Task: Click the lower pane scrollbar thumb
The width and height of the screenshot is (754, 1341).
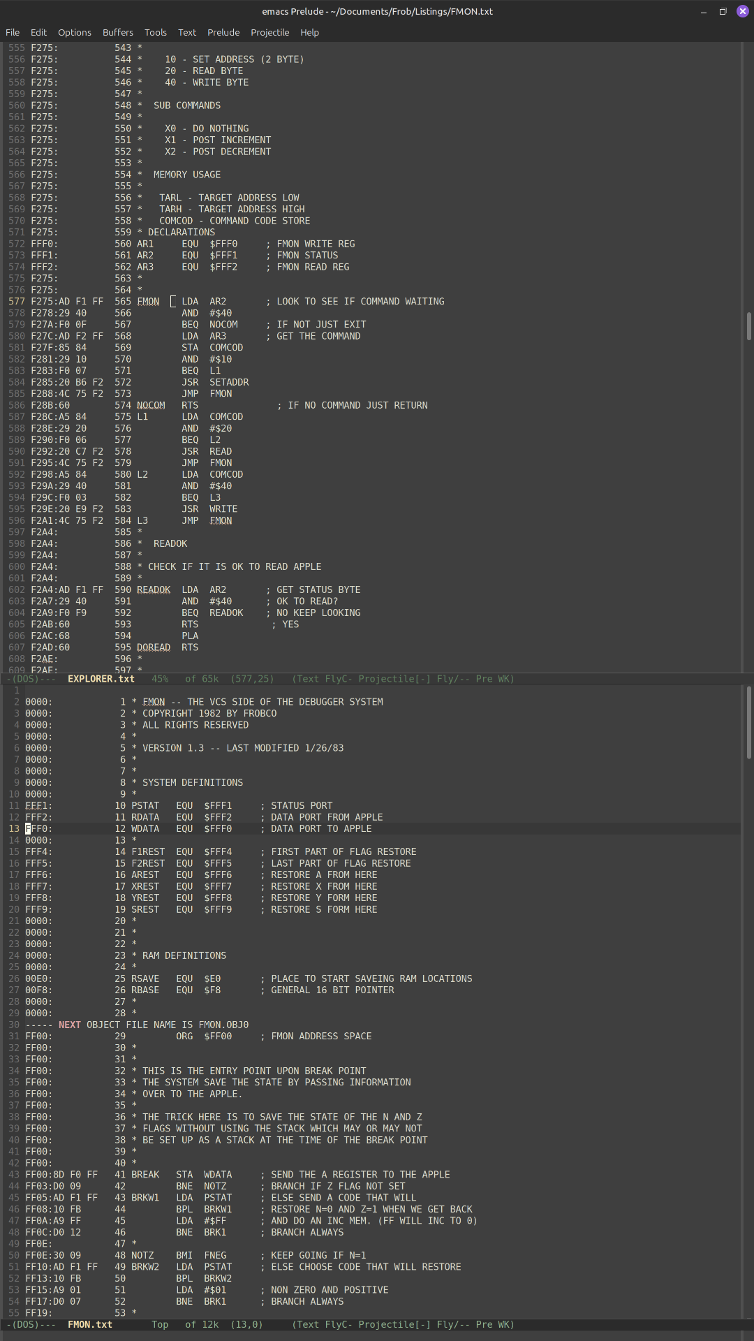Action: [x=748, y=722]
